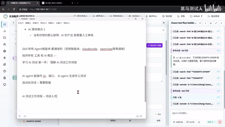
Task: Open Typora 编辑(E) menu
Action: click(28, 23)
